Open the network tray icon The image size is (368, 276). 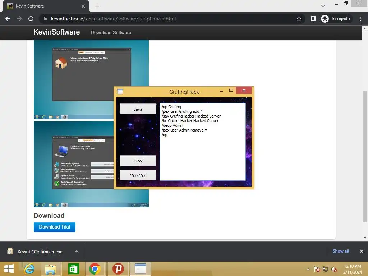tap(326, 269)
